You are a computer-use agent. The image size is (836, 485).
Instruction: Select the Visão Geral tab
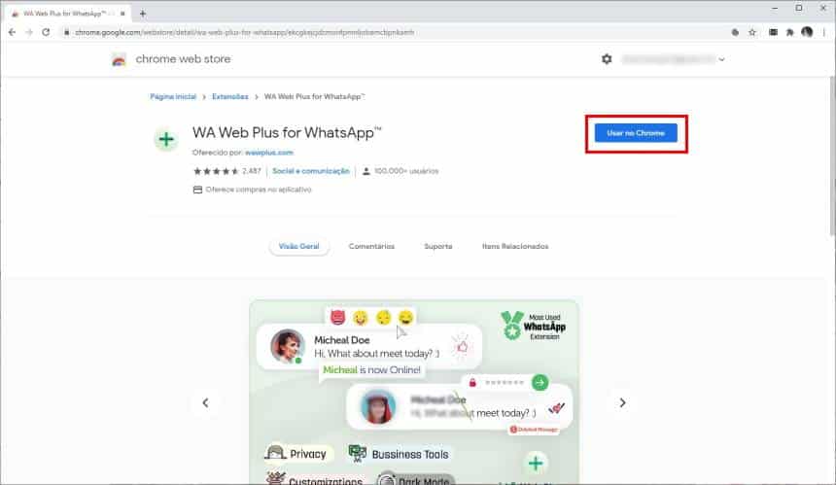pyautogui.click(x=298, y=246)
